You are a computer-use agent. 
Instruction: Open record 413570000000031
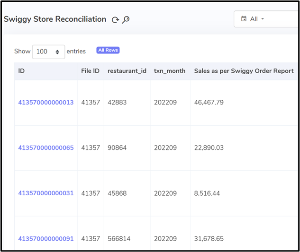46,193
